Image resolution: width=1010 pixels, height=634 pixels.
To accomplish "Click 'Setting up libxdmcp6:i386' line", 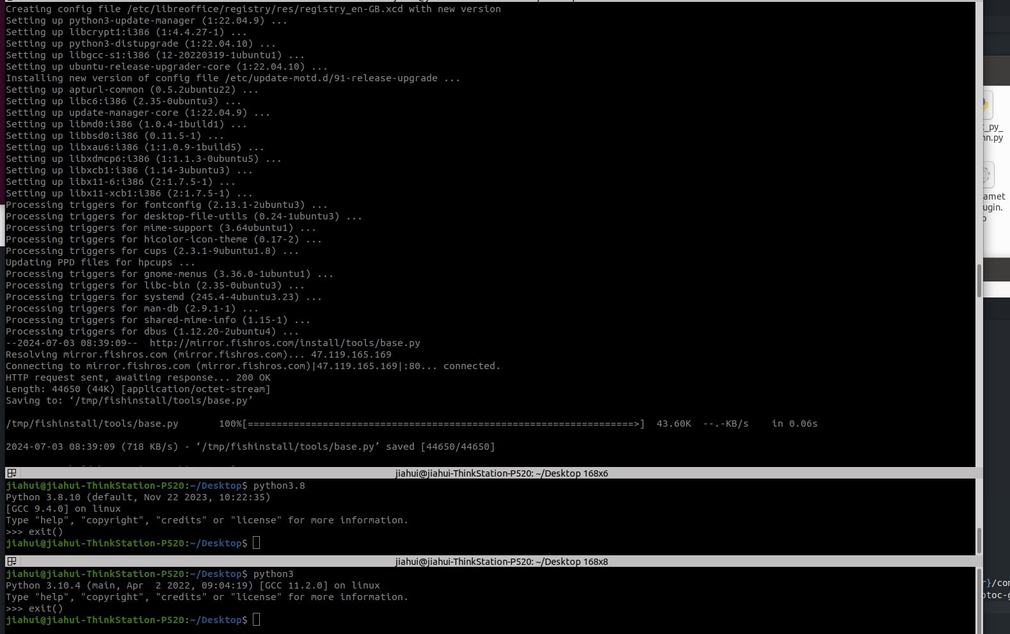I will 143,159.
